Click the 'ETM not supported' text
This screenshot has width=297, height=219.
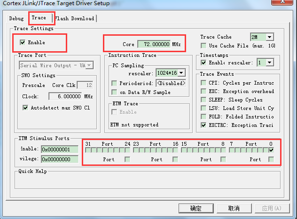click(134, 125)
